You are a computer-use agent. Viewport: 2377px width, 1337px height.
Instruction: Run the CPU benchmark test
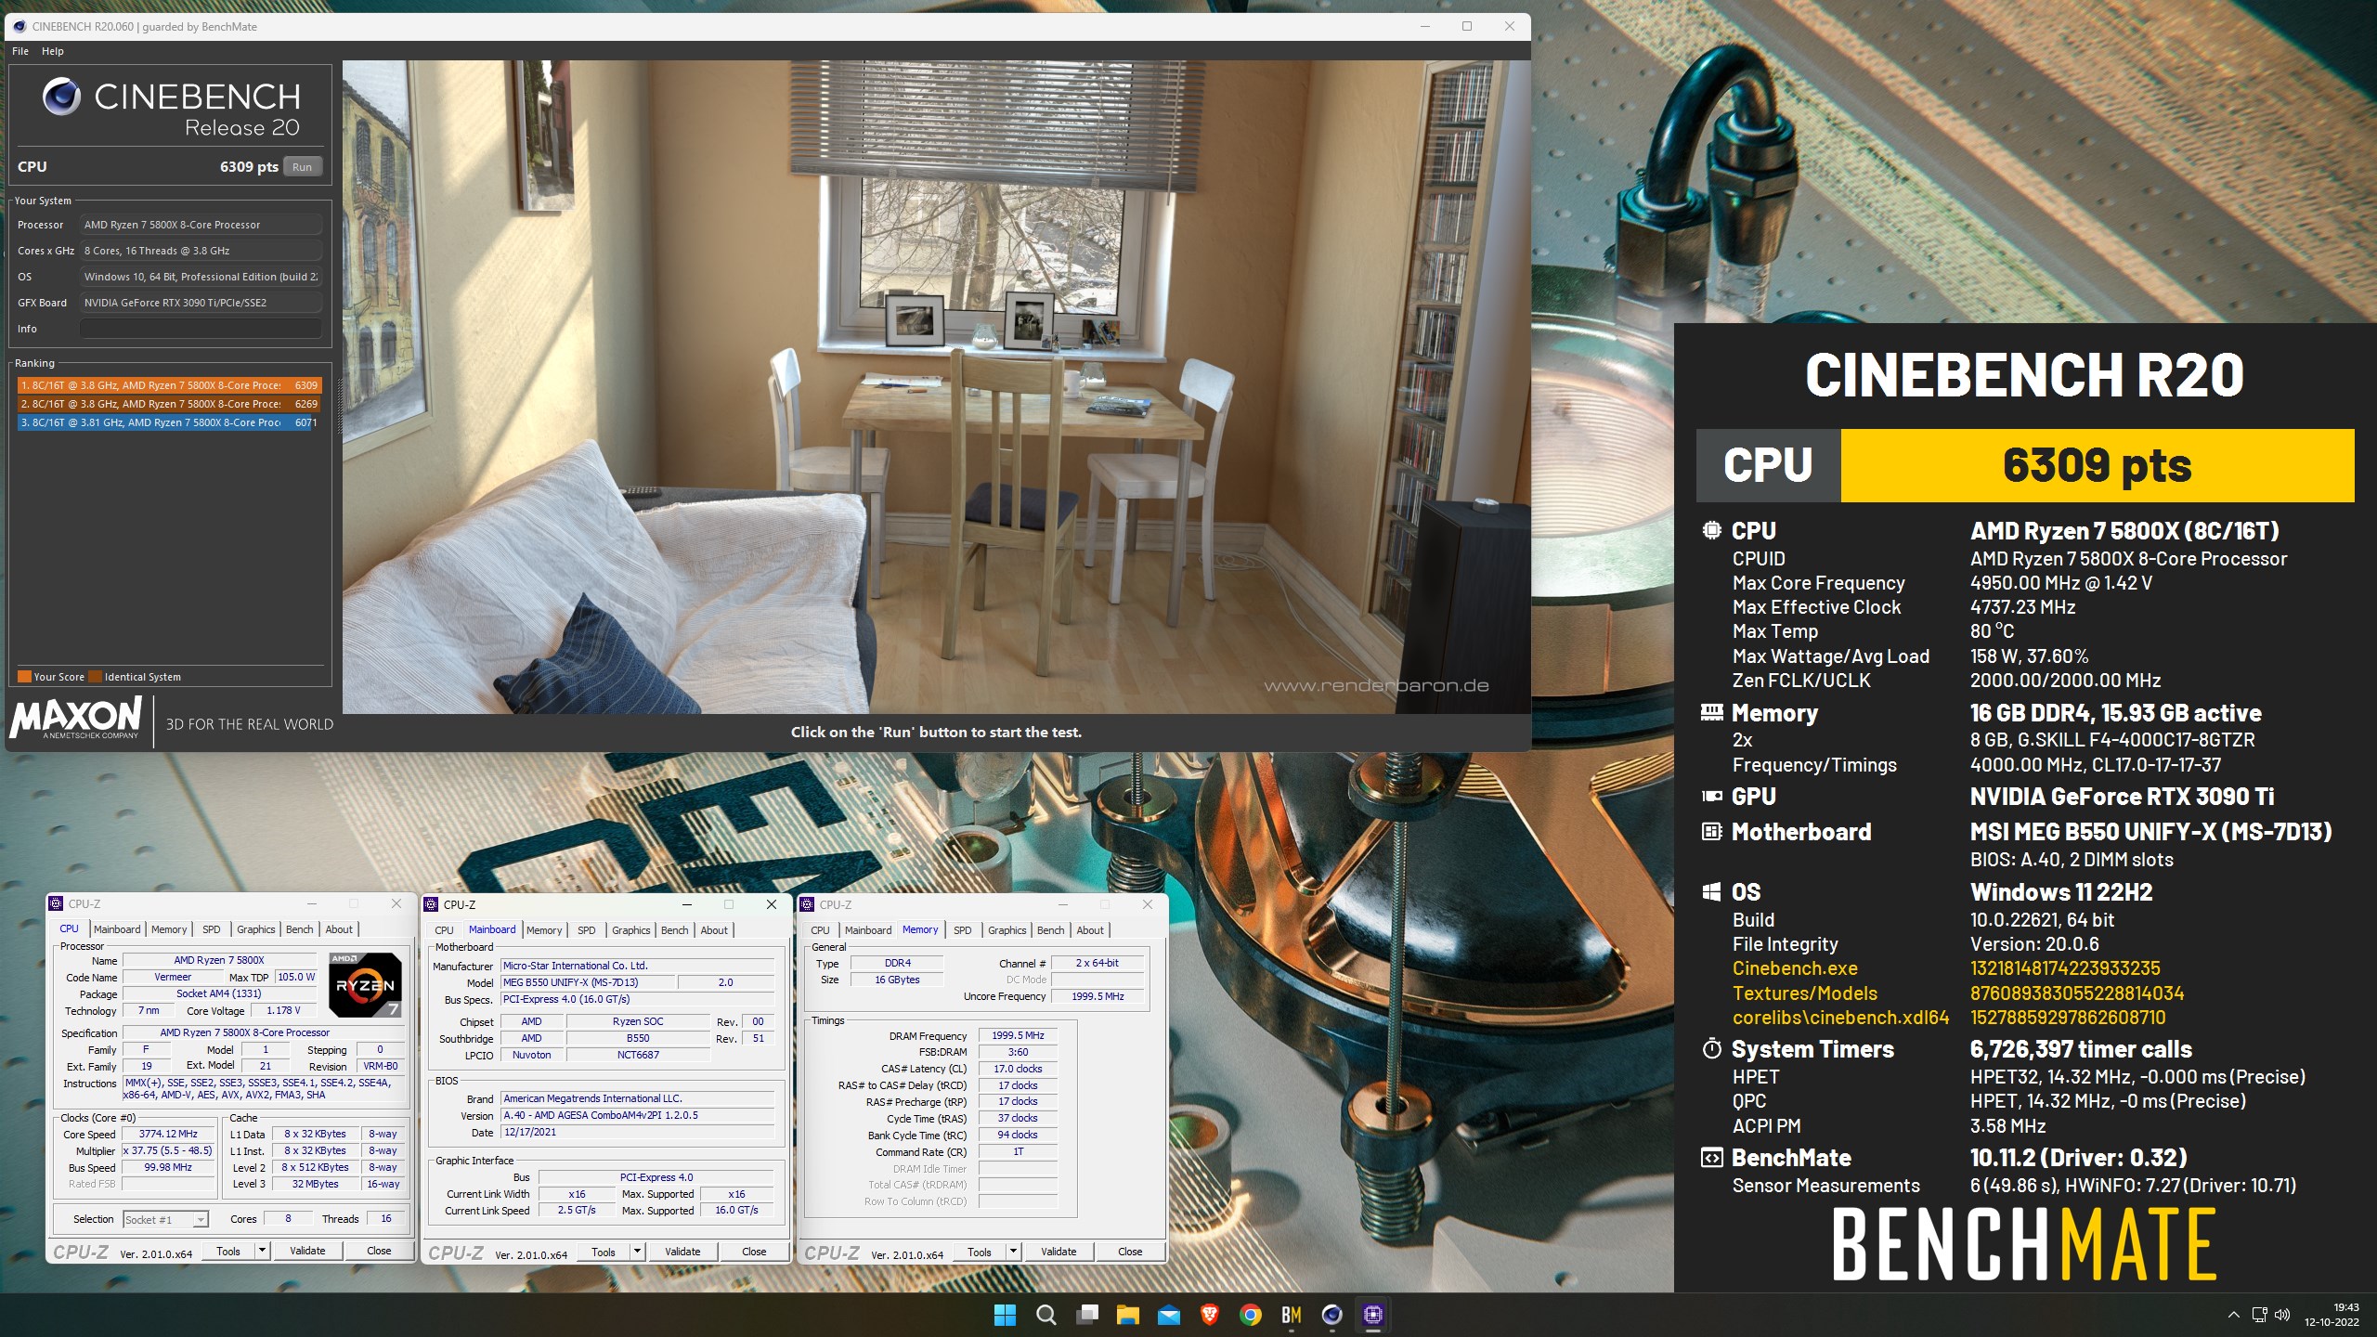tap(302, 167)
